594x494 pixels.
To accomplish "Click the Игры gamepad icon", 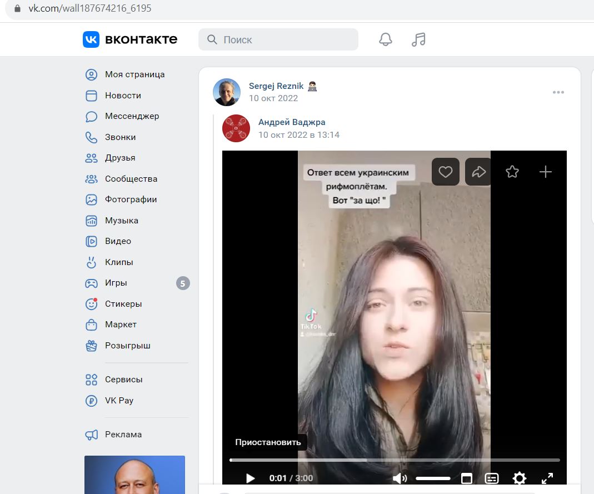I will 91,283.
